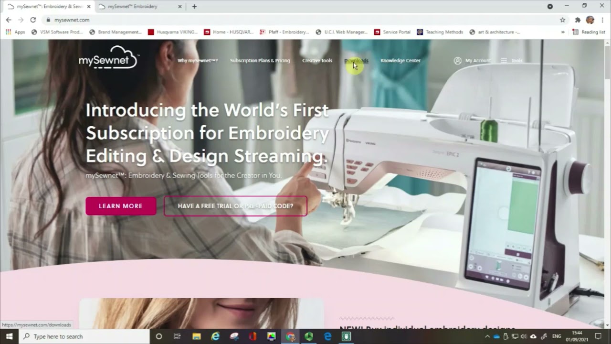Click the address bar showing mysewnet.com
This screenshot has height=344, width=611.
click(x=301, y=20)
